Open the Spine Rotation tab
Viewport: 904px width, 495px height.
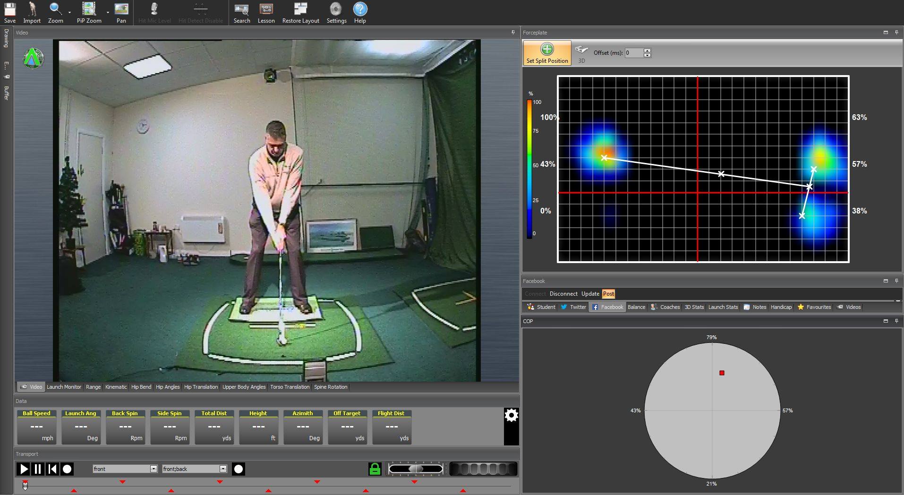pyautogui.click(x=331, y=387)
